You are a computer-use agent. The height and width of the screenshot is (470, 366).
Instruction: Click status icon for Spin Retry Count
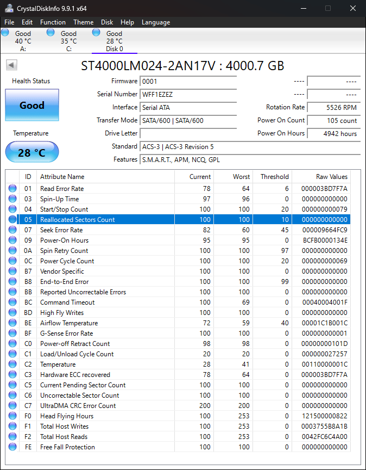(x=12, y=251)
